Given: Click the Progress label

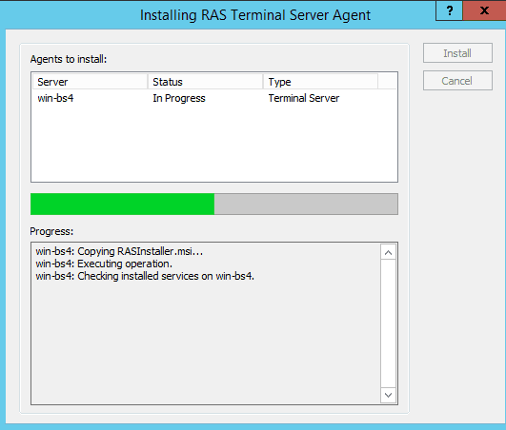Looking at the screenshot, I should 51,231.
